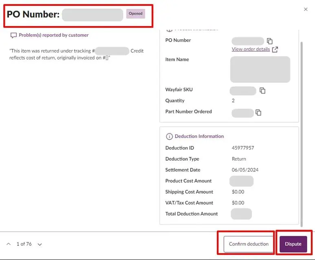Click the Opened status badge
Screen dimensions: 315x260
click(136, 14)
